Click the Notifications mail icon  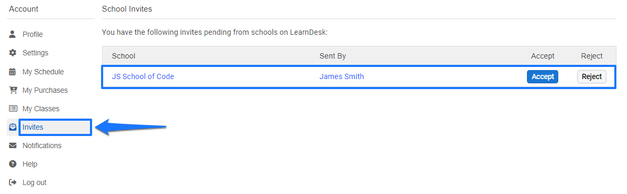coord(13,146)
